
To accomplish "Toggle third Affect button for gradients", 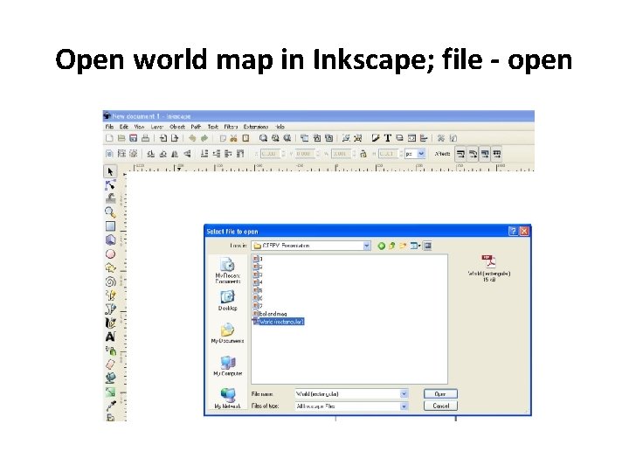I will [x=485, y=154].
